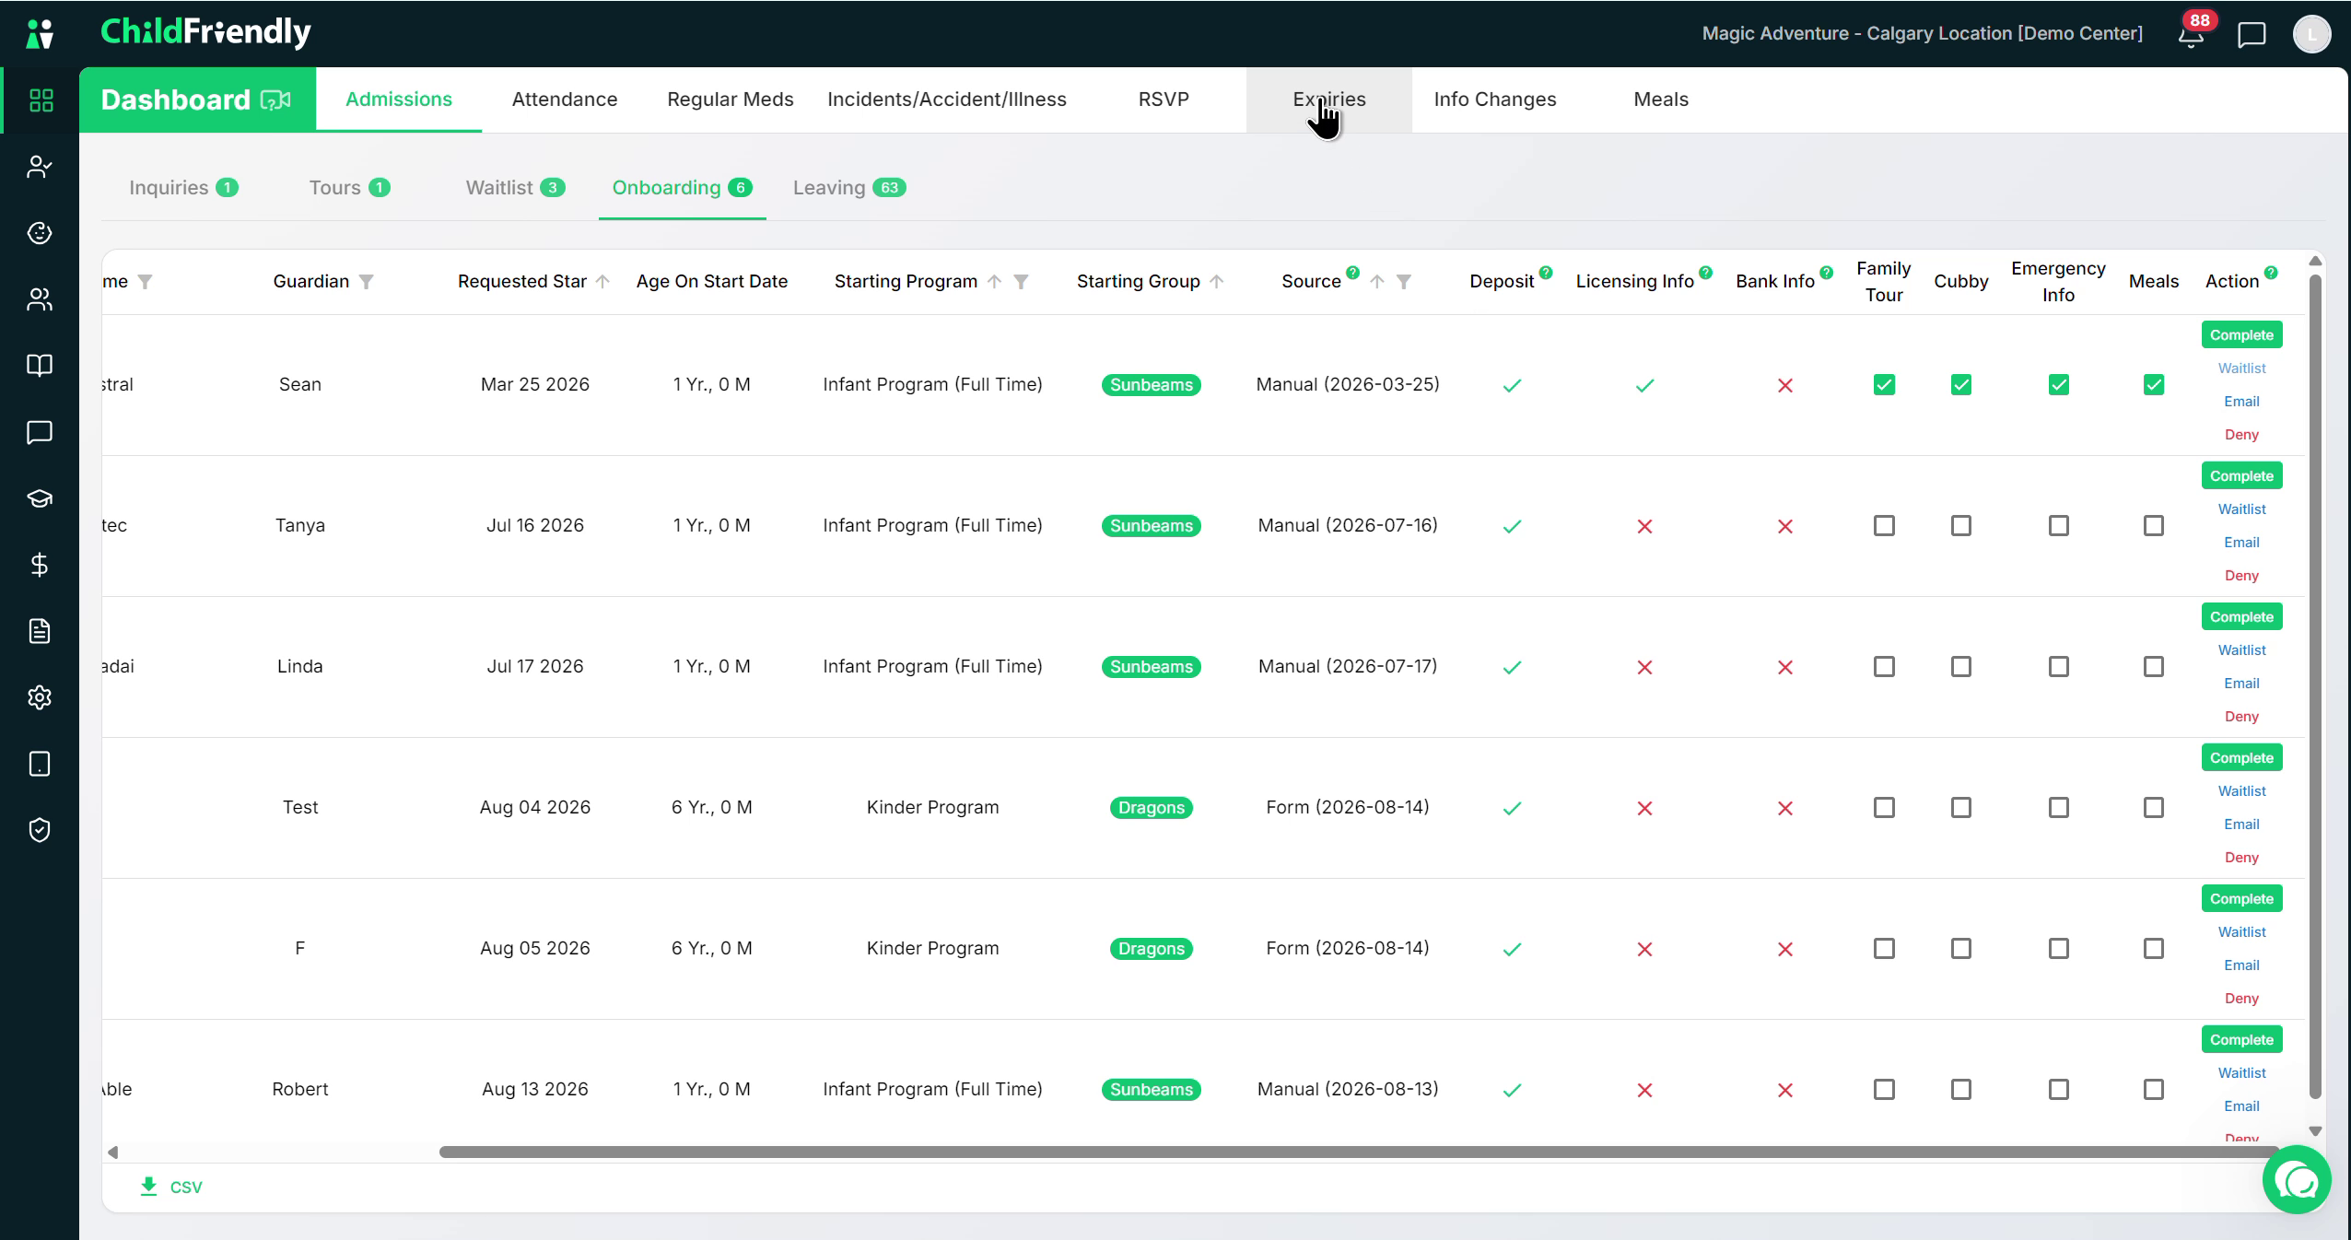The height and width of the screenshot is (1240, 2351).
Task: Open the notifications bell icon
Action: pos(2191,35)
